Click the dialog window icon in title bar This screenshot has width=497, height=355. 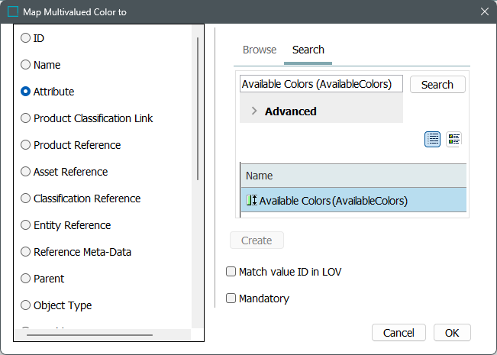pyautogui.click(x=13, y=11)
